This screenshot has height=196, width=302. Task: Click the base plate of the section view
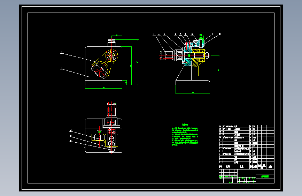pyautogui.click(x=193, y=83)
